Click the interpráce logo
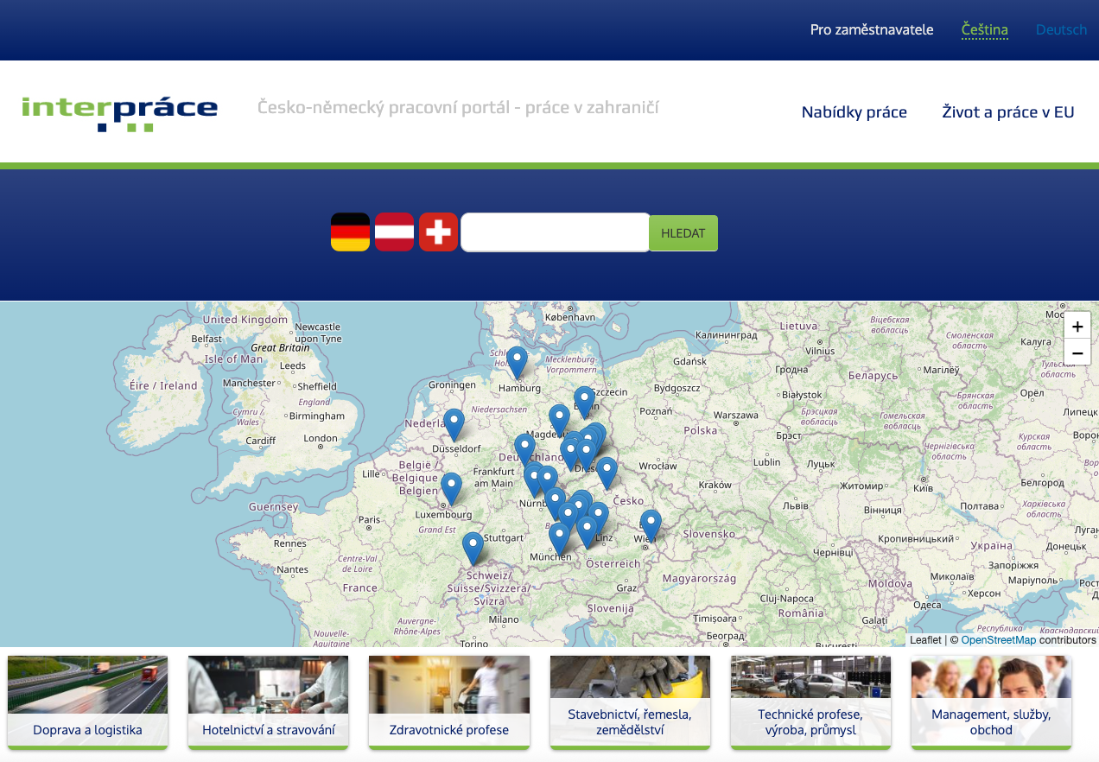The image size is (1099, 762). tap(119, 113)
